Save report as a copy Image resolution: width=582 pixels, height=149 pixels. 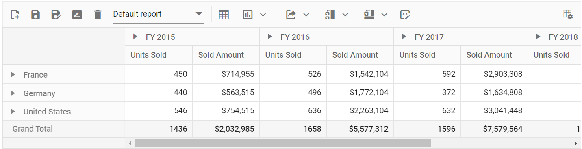pos(56,15)
